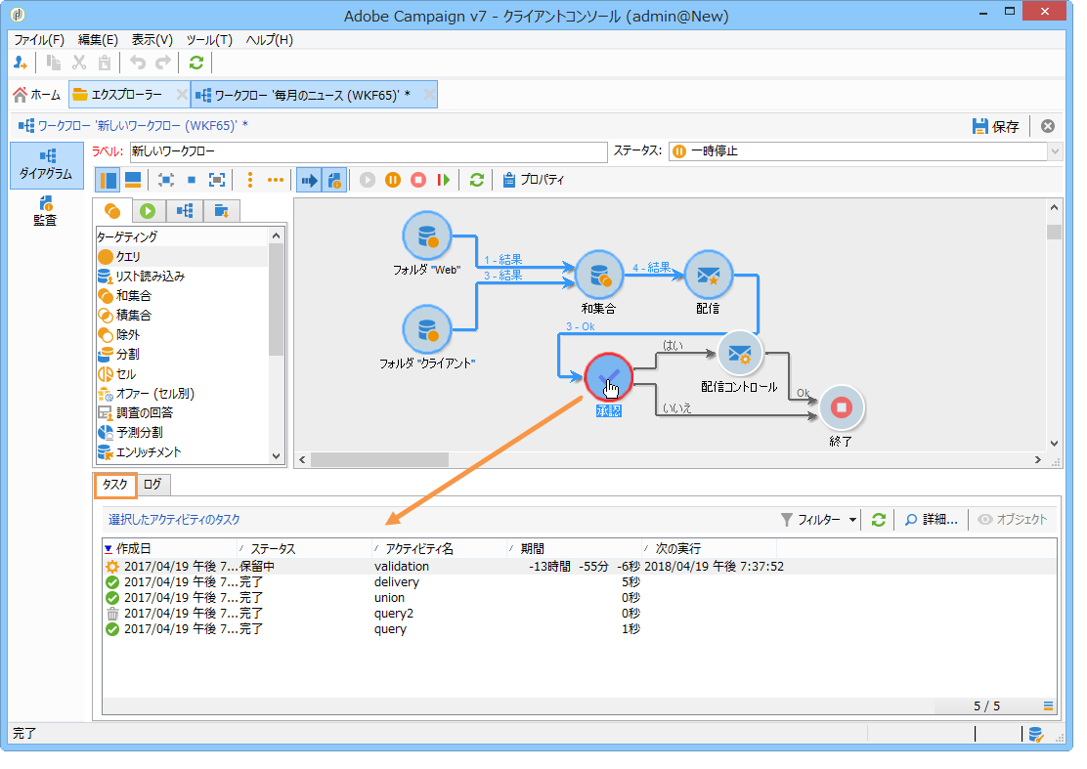Open the ステータス status dropdown

click(x=1054, y=151)
